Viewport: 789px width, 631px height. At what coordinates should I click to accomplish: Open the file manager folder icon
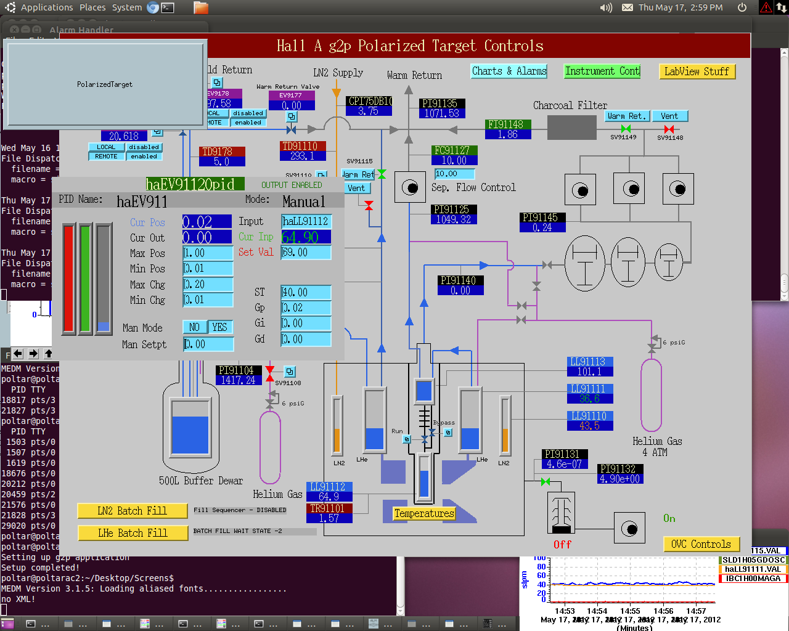pos(201,7)
